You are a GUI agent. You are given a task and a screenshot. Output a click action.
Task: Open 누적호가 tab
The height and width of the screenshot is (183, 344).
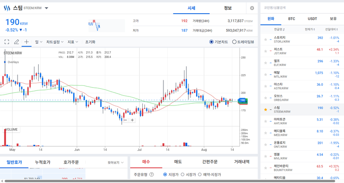click(x=43, y=162)
